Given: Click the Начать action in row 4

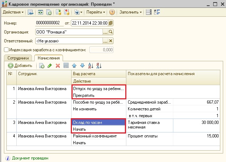Looking at the screenshot, I should (99, 143).
